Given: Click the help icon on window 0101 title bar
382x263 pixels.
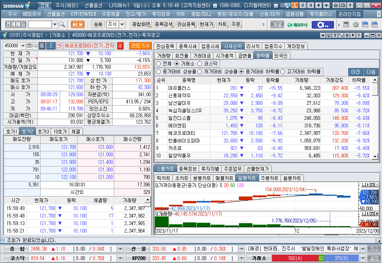Looking at the screenshot, I should tap(359, 35).
